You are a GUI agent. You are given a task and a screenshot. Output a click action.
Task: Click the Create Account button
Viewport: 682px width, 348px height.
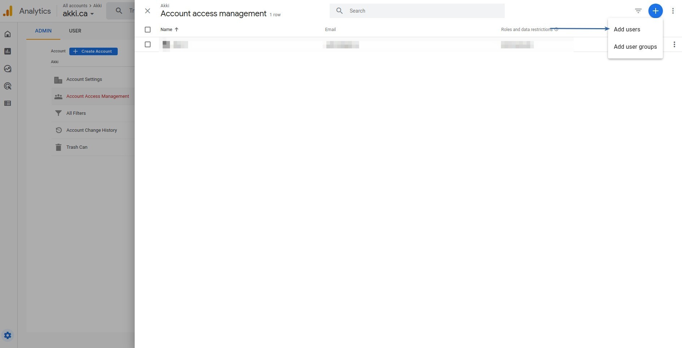93,51
